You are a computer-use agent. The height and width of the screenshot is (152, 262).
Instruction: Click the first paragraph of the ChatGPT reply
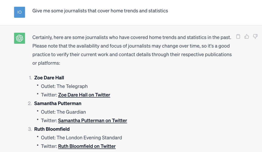pyautogui.click(x=132, y=50)
